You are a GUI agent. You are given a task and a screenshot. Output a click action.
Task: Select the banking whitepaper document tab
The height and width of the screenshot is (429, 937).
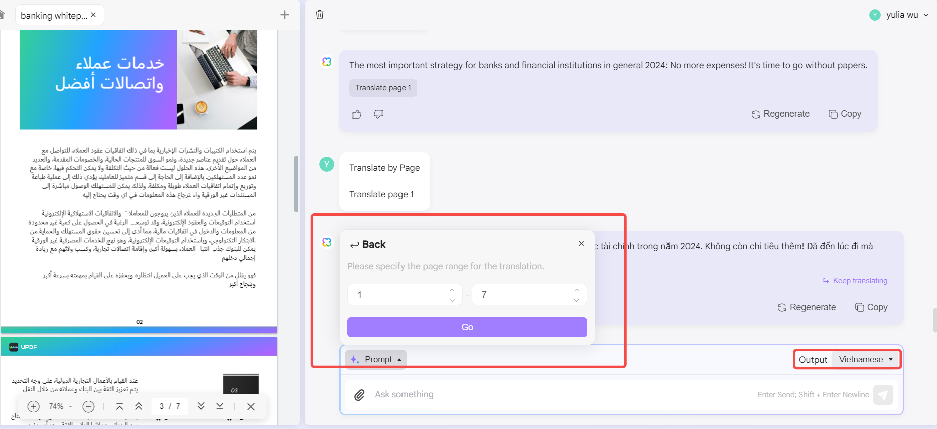coord(60,15)
